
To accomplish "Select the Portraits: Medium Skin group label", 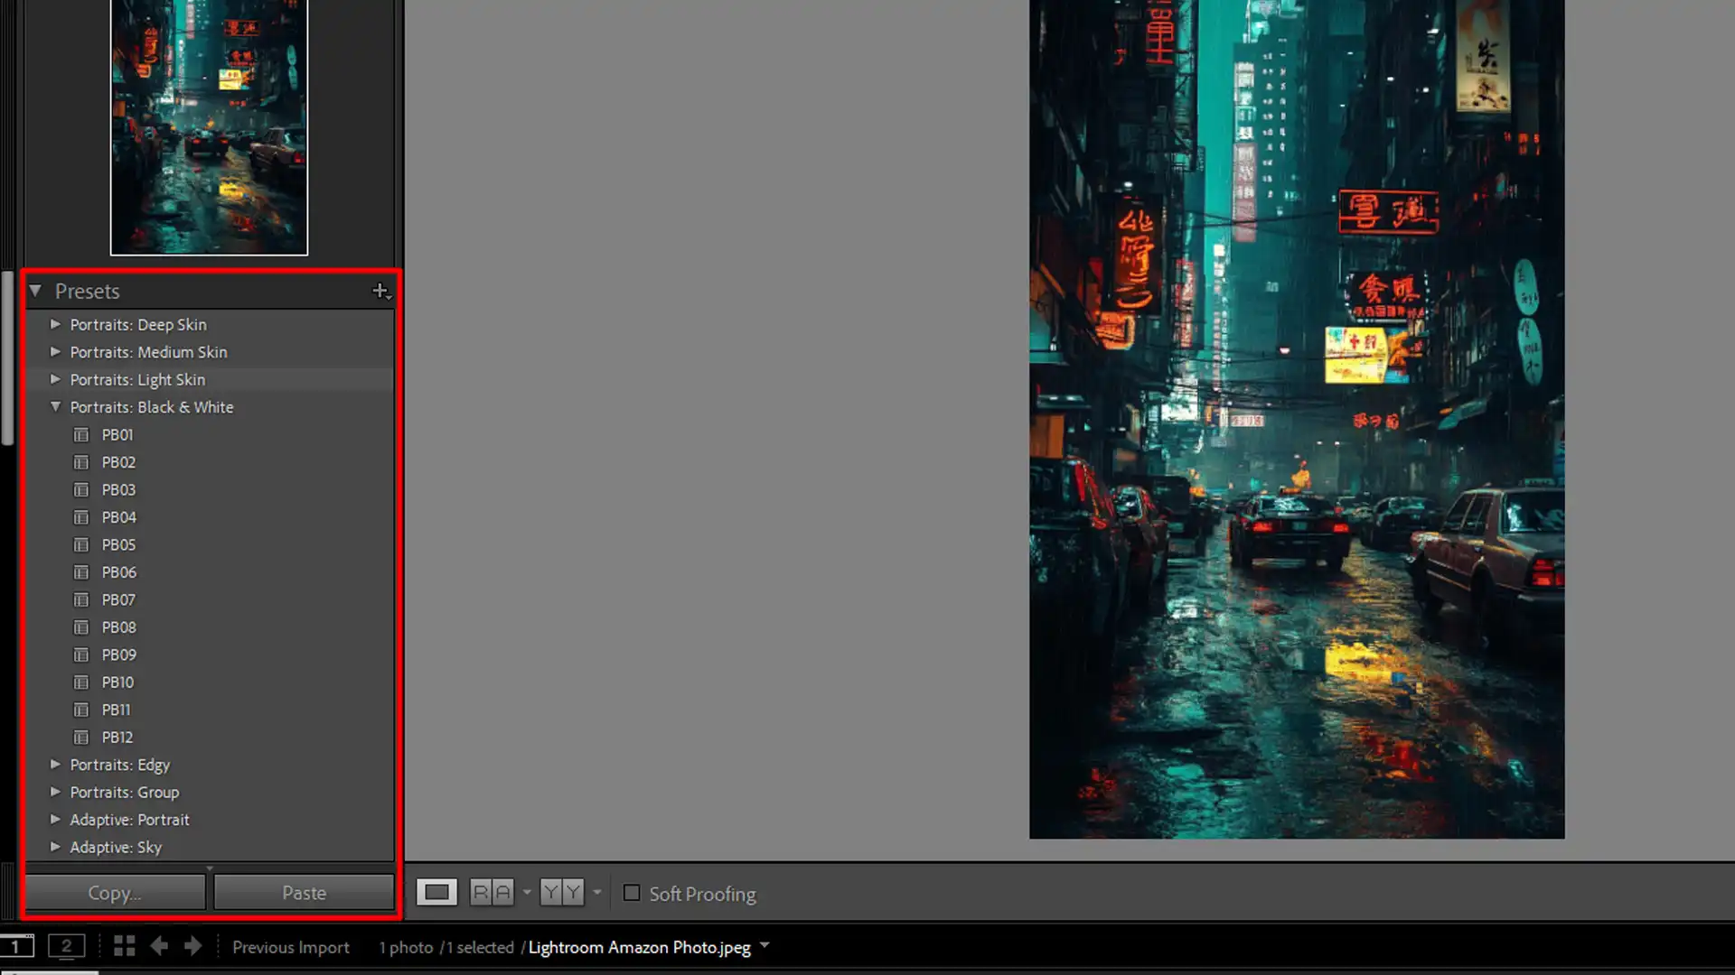I will coord(148,352).
